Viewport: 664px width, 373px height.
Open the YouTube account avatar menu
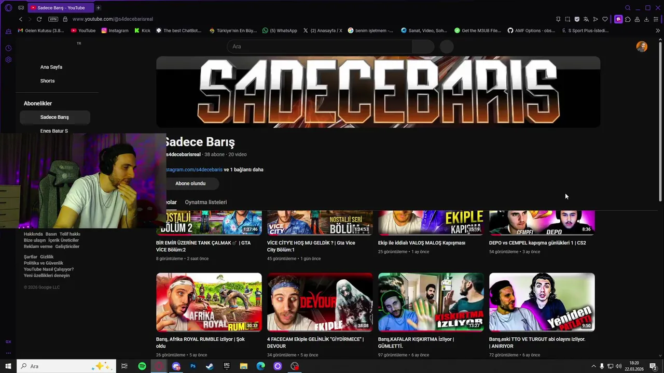642,47
